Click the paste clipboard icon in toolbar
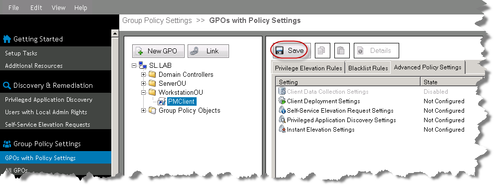 [342, 51]
